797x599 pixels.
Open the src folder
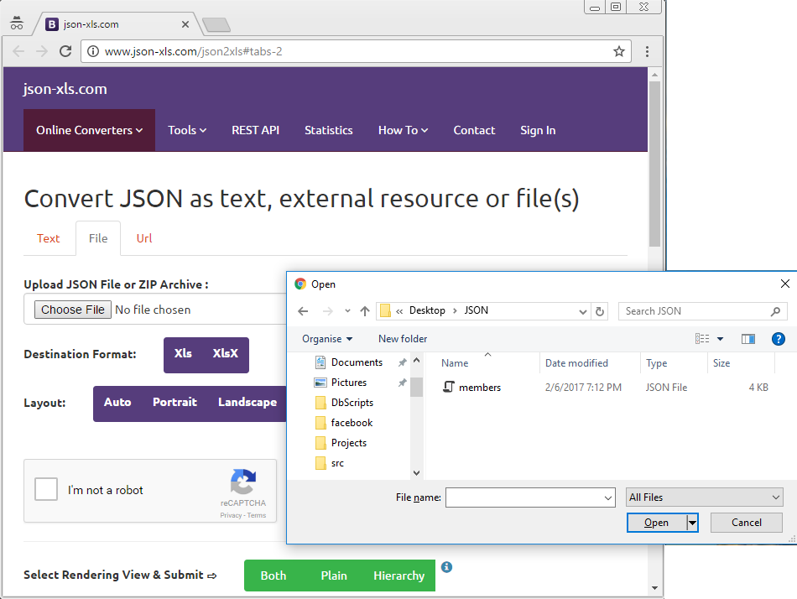tap(337, 463)
